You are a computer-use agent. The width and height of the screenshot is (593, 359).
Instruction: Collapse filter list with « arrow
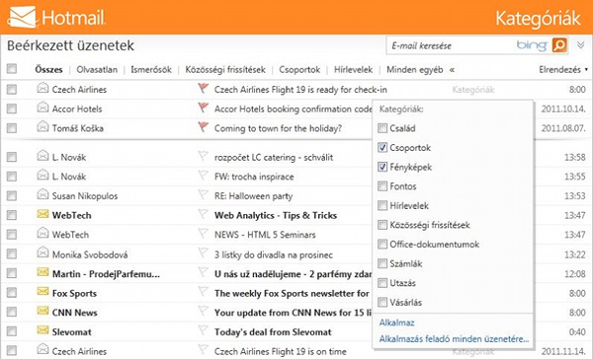point(452,70)
